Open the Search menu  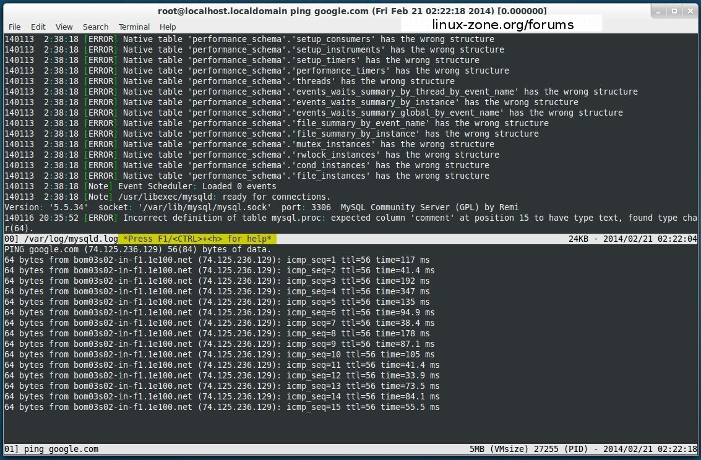95,27
